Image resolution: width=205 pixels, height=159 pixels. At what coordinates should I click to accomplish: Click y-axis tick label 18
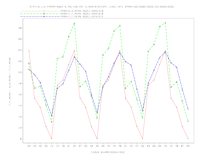(x=20, y=83)
